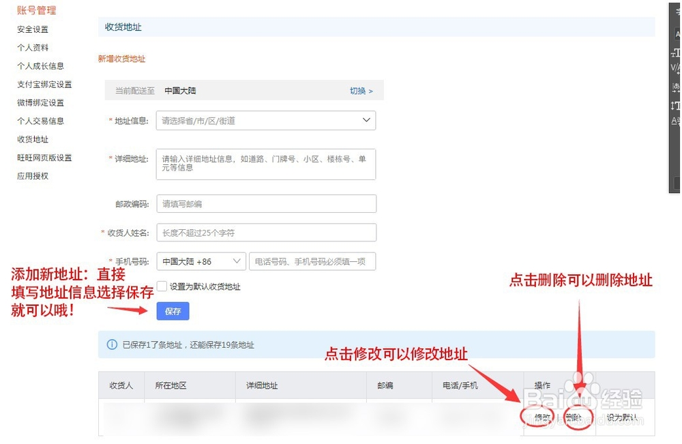Click the A underline icon at sidebar bottom
Viewport: 682px width, 444px height.
pos(675,121)
